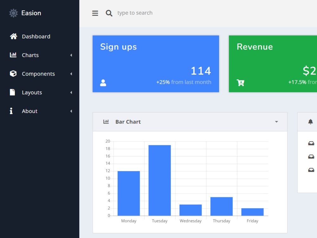Open the Bar Chart dropdown caret
The height and width of the screenshot is (238, 317).
pos(276,122)
